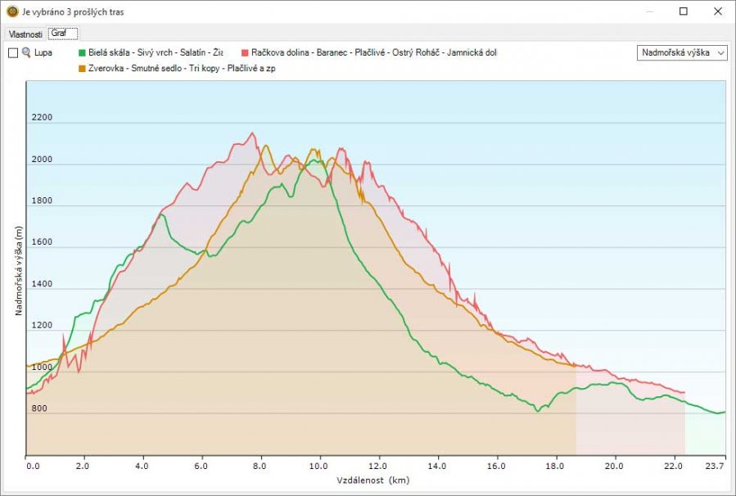
Task: Click the 10.0 mark on the distance axis
Action: tap(320, 466)
